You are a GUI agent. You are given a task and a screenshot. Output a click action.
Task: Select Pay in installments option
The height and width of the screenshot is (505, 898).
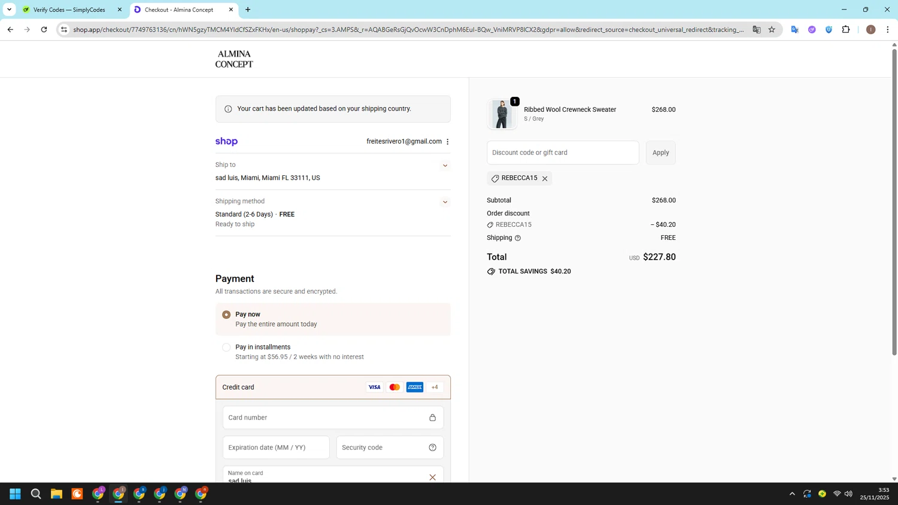coord(226,347)
